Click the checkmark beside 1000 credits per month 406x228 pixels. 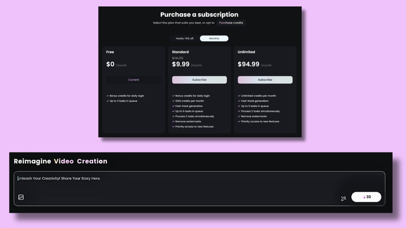coord(173,101)
